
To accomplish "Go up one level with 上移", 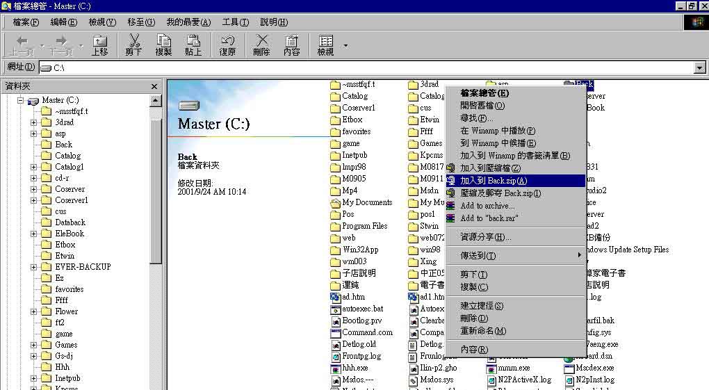I will 100,45.
